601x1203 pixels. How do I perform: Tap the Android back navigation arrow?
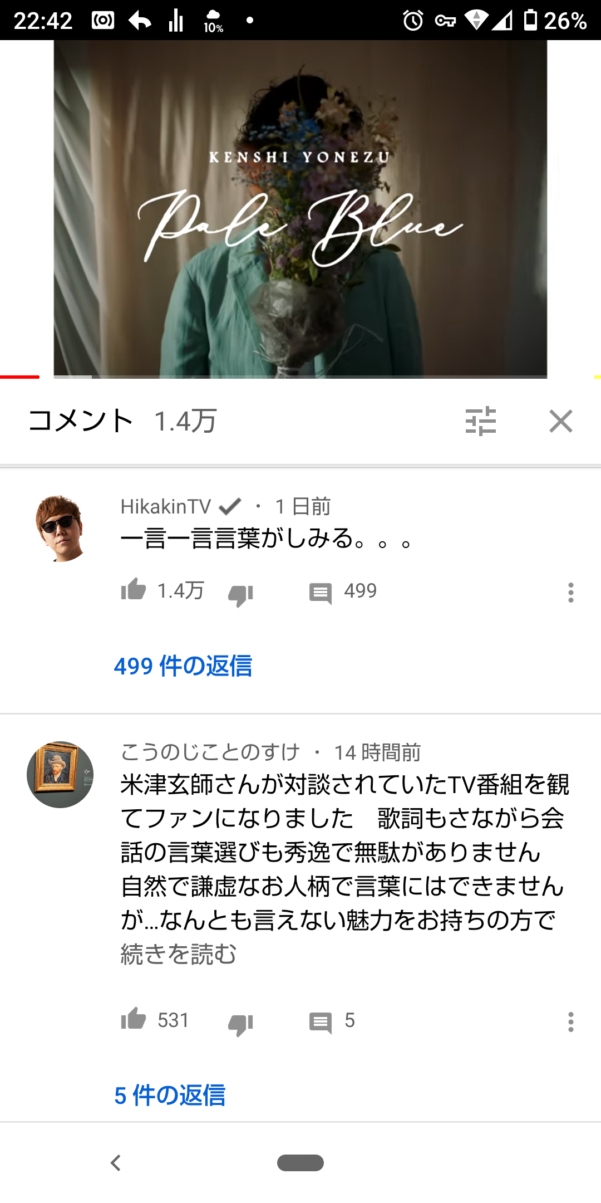(x=116, y=1163)
